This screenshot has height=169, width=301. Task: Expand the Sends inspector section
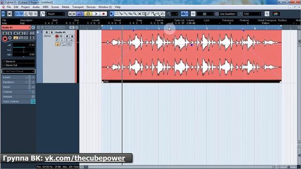[x=18, y=87]
